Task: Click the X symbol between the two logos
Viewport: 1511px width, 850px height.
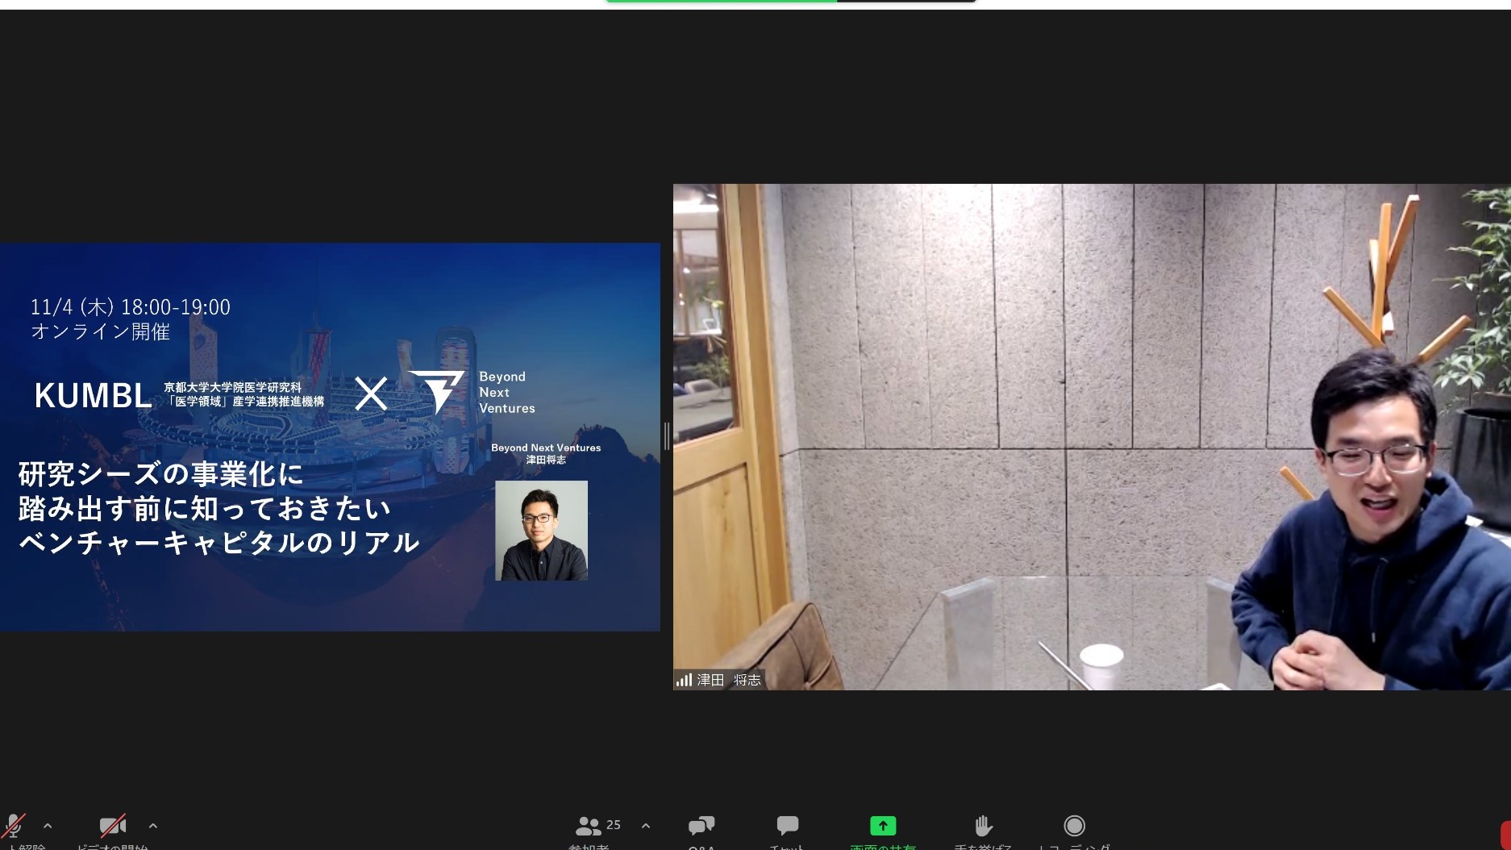Action: pos(371,394)
